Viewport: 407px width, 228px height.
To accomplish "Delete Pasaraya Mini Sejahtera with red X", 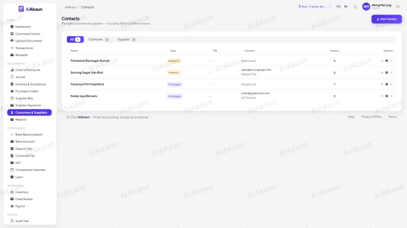I will (x=391, y=84).
